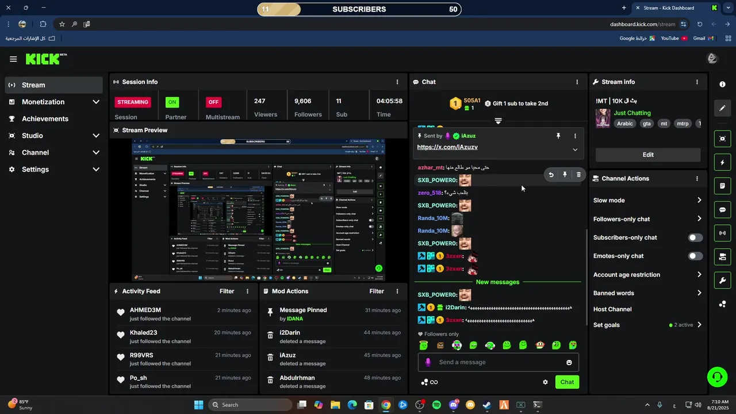
Task: Click the Just Chatting category link
Action: [x=632, y=113]
